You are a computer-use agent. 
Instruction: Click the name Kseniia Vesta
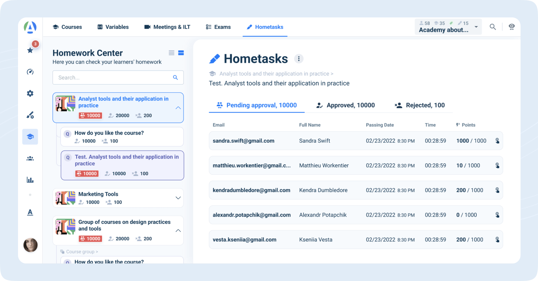tap(316, 240)
